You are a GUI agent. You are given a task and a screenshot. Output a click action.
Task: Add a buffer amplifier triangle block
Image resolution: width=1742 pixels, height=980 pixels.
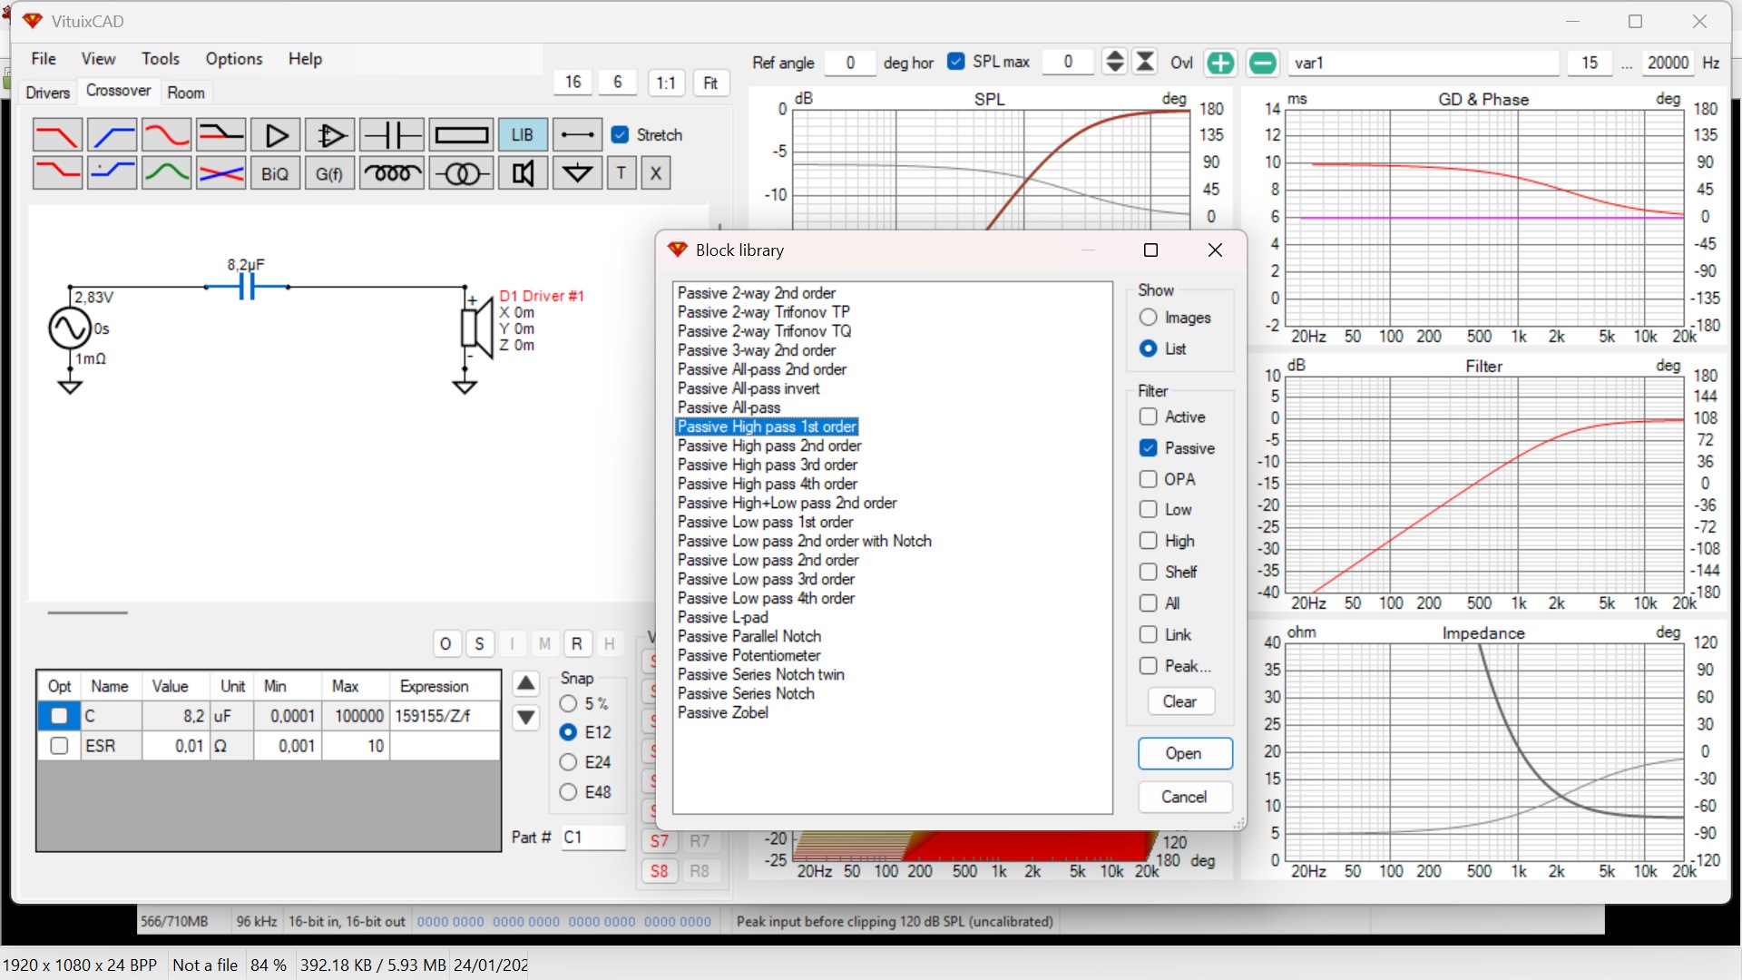pos(275,135)
